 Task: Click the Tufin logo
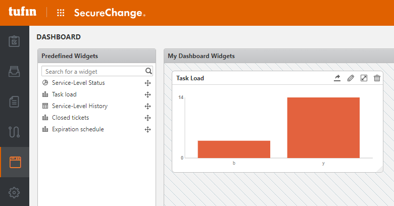pyautogui.click(x=20, y=13)
